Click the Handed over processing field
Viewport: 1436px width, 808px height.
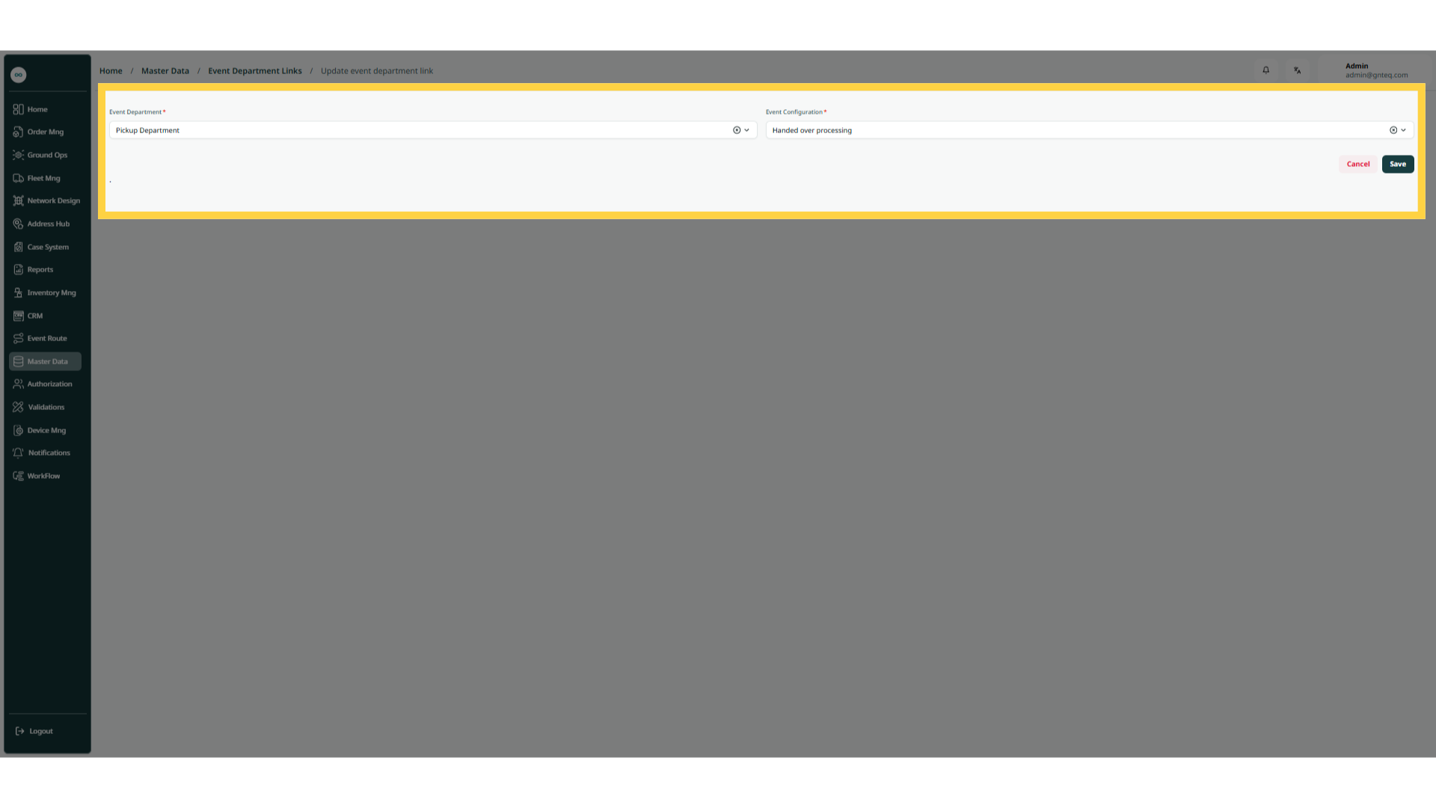tap(1090, 130)
